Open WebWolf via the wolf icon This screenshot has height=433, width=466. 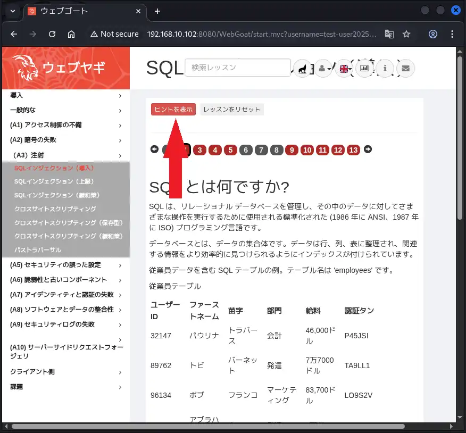(302, 68)
